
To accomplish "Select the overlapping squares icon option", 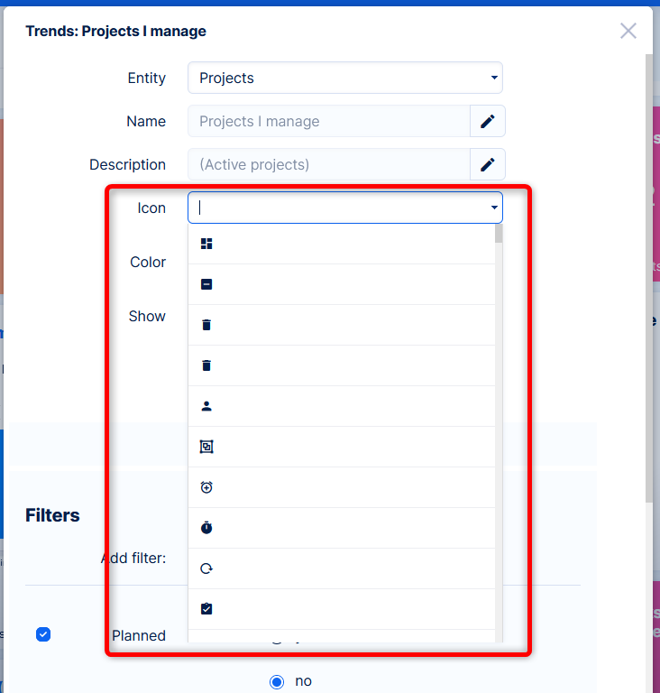I will tap(206, 447).
